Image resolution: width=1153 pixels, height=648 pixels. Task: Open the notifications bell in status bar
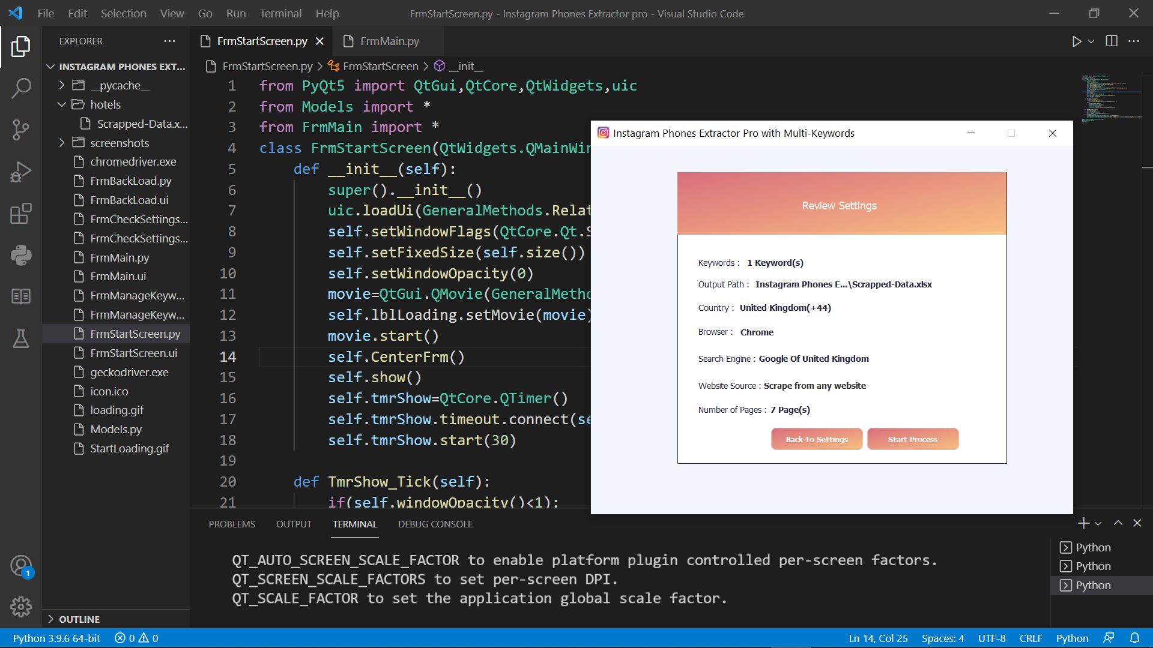[1134, 638]
